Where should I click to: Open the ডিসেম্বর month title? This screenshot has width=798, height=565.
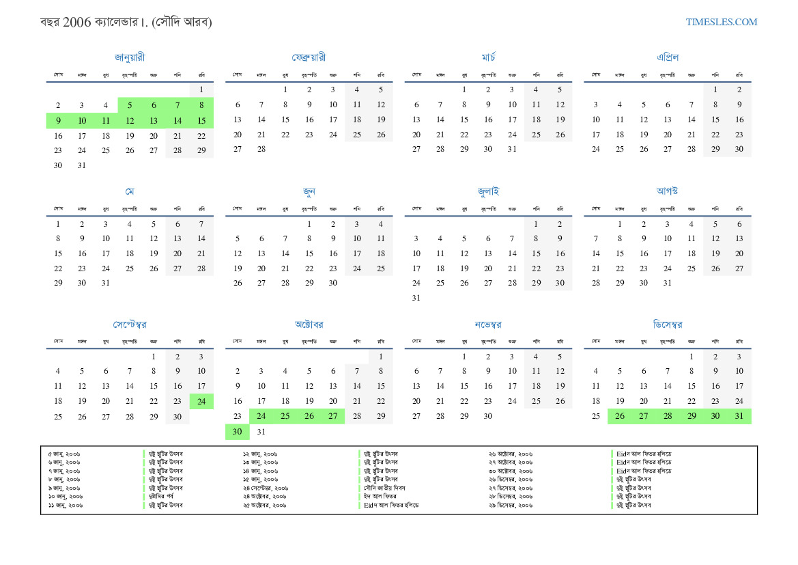[x=667, y=325]
